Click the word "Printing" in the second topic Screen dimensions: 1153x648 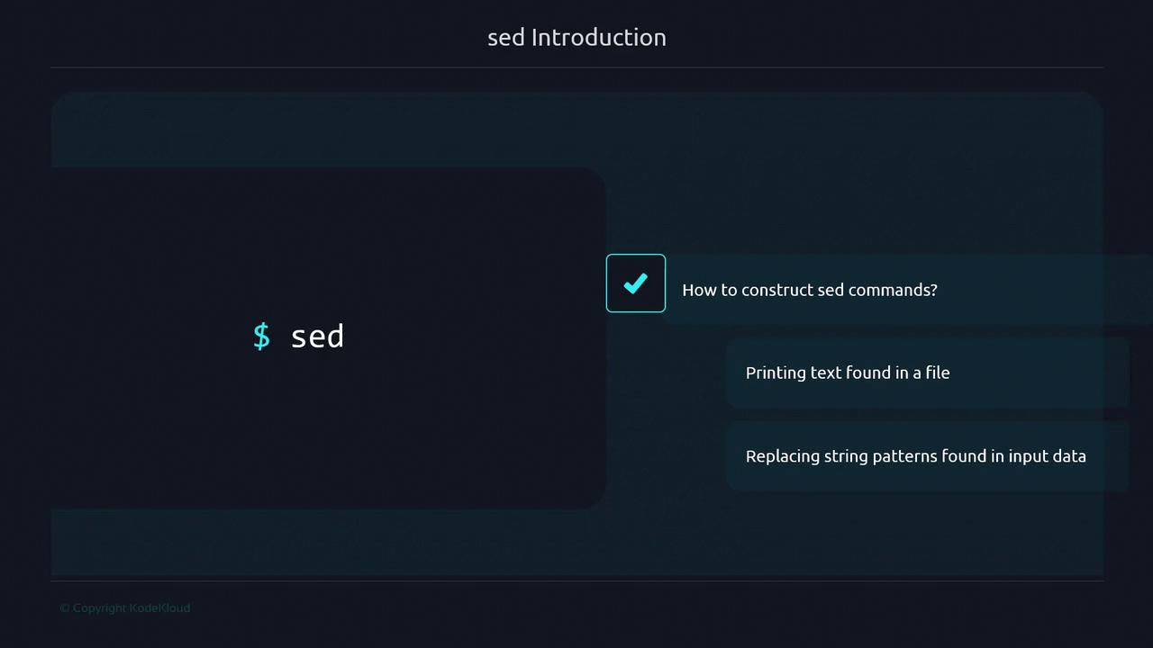pyautogui.click(x=776, y=373)
